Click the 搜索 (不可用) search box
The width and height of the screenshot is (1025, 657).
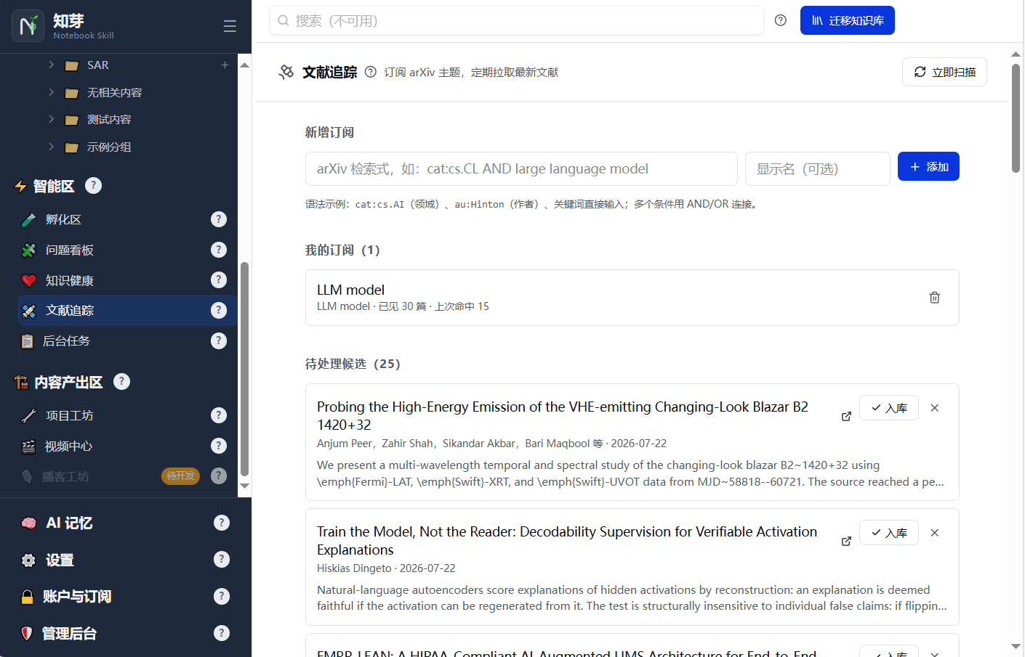click(x=517, y=20)
